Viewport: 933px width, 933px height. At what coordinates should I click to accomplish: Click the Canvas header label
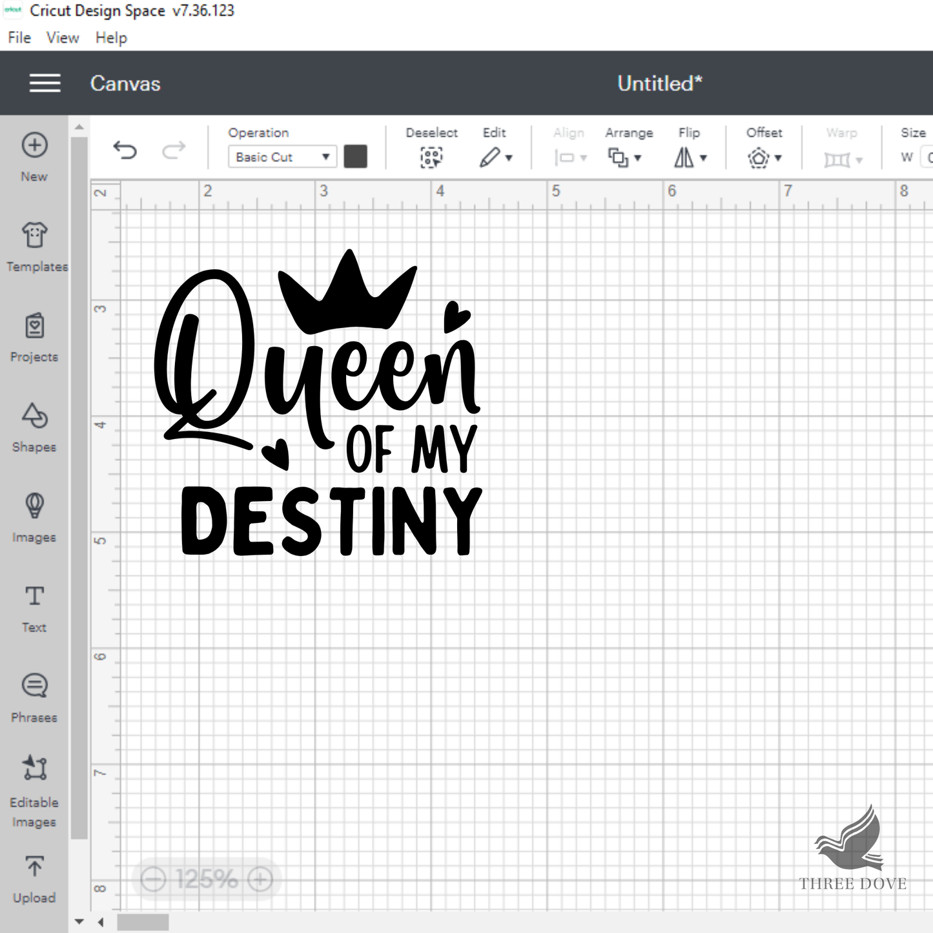pyautogui.click(x=125, y=83)
